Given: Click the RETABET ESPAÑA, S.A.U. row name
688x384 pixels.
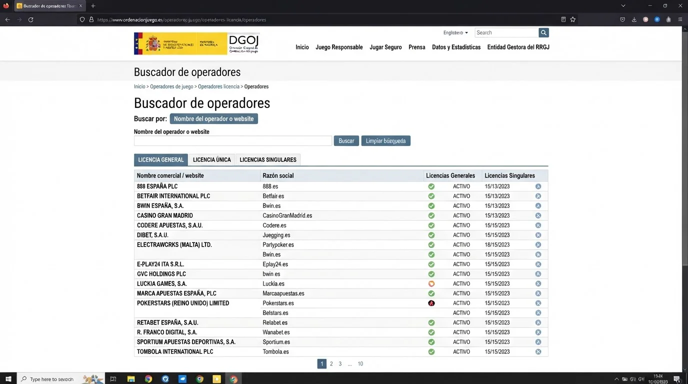Looking at the screenshot, I should 167,322.
